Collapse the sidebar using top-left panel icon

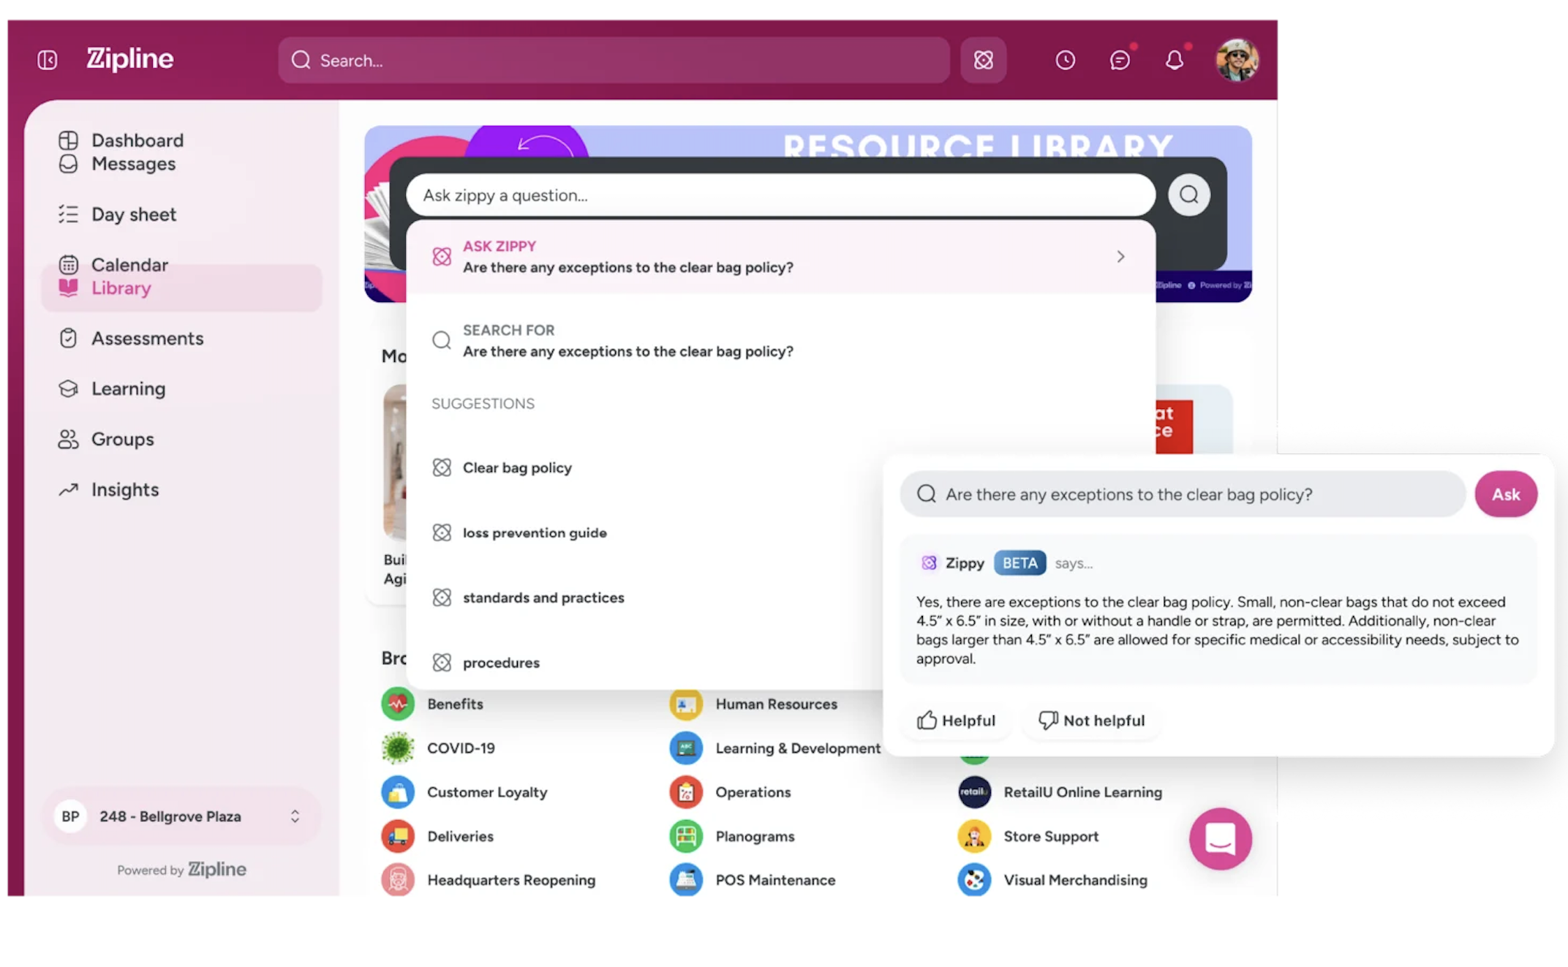point(48,60)
